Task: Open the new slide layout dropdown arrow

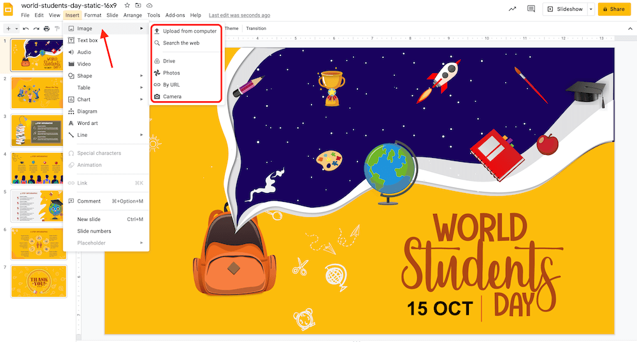Action: click(x=16, y=29)
